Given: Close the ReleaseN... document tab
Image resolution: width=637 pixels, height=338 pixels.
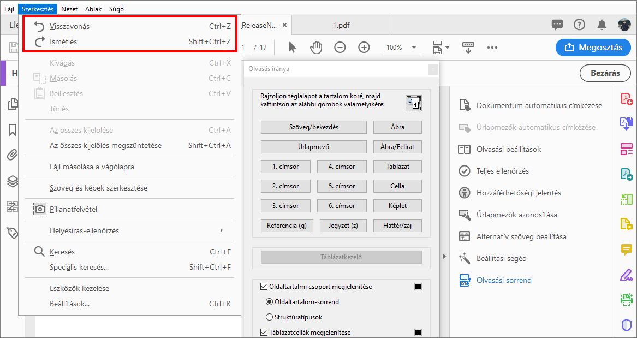Looking at the screenshot, I should (x=284, y=25).
